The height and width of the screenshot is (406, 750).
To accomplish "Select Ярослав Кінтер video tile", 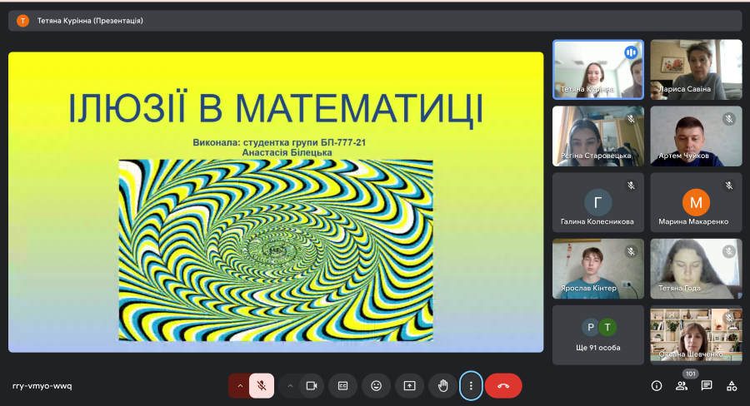I will click(597, 269).
